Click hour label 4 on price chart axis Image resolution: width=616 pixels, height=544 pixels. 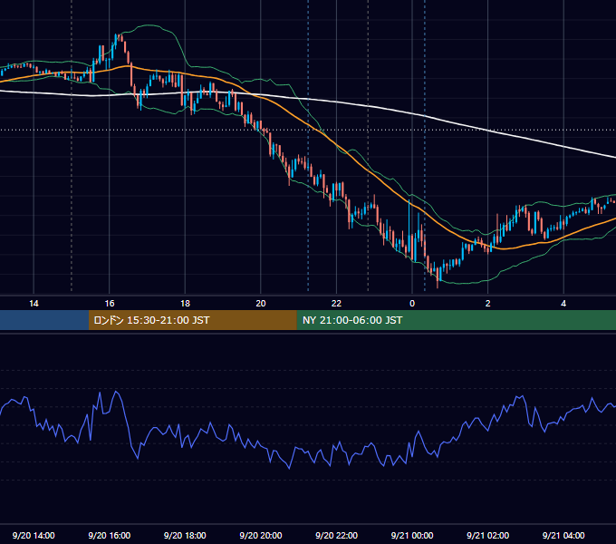click(x=563, y=304)
